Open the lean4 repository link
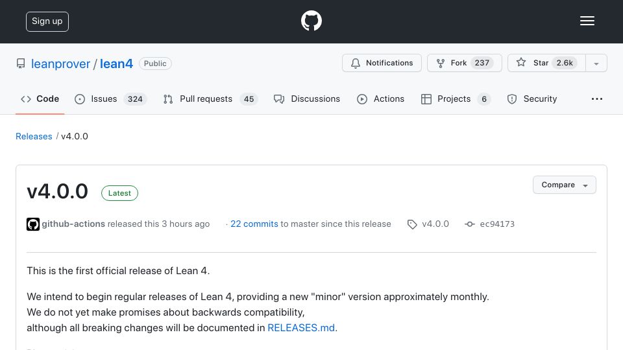The width and height of the screenshot is (623, 350). 116,64
